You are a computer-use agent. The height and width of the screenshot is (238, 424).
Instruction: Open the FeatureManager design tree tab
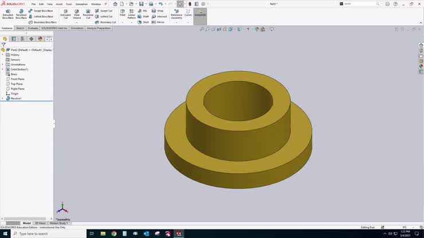coord(5,39)
